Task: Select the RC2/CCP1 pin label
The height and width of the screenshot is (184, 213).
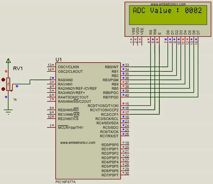Action: click(x=110, y=115)
